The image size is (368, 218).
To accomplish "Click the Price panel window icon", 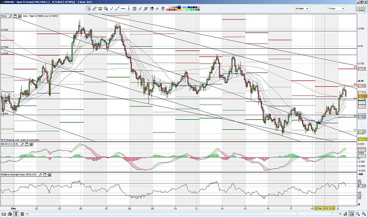I will [15, 16].
